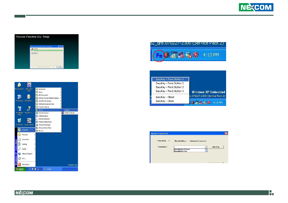This screenshot has height=203, width=288.
Task: Open the Function dropdown arrow
Action: 206,147
